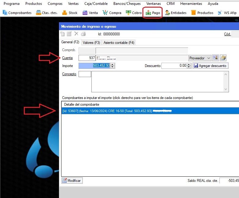Click the Venta toolbar icon
Screen dimensions: 239x198
coord(90,13)
